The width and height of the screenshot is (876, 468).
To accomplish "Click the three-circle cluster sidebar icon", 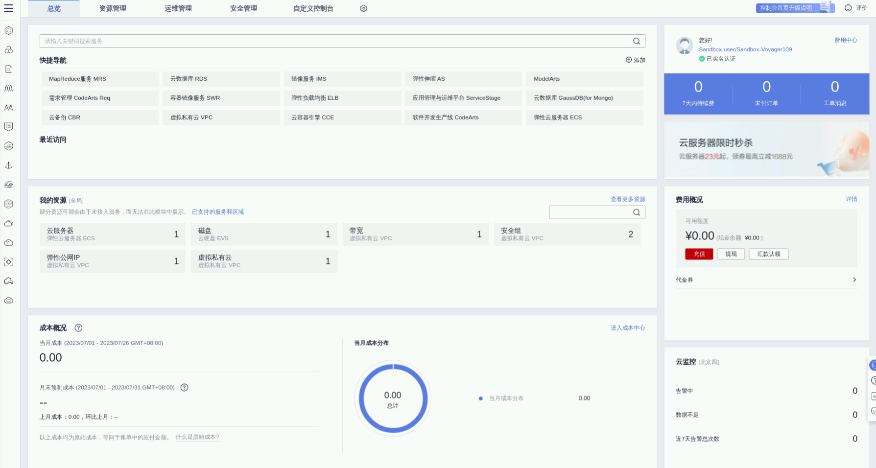I will pyautogui.click(x=8, y=50).
